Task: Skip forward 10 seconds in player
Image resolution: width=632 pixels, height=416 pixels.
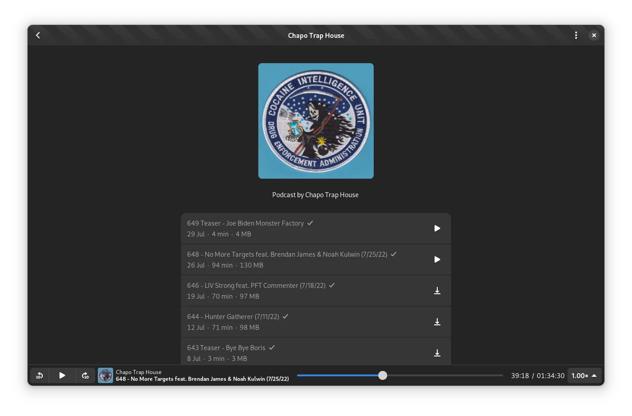Action: pyautogui.click(x=85, y=375)
